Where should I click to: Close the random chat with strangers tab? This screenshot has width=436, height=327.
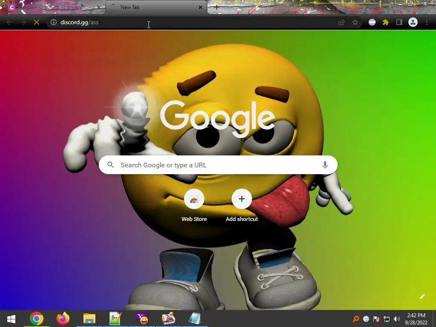pyautogui.click(x=99, y=8)
